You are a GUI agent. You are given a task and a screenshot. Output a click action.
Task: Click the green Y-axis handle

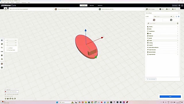point(96,57)
